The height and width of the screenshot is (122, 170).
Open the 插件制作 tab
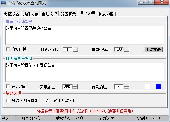point(30,14)
